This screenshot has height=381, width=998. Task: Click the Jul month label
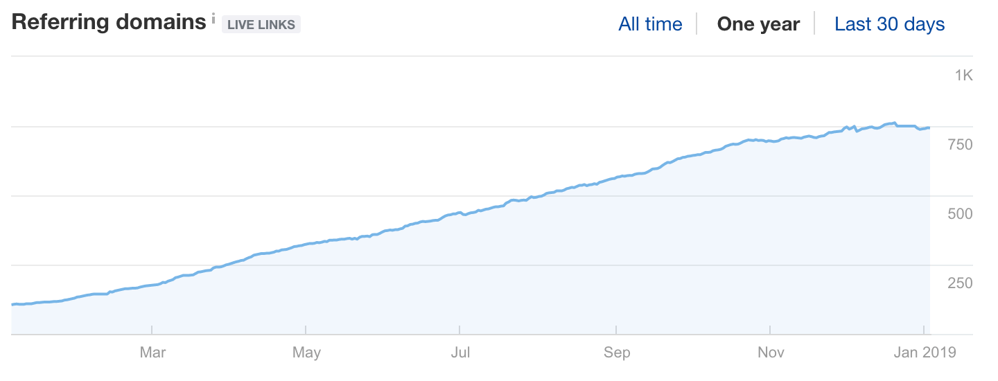(460, 353)
